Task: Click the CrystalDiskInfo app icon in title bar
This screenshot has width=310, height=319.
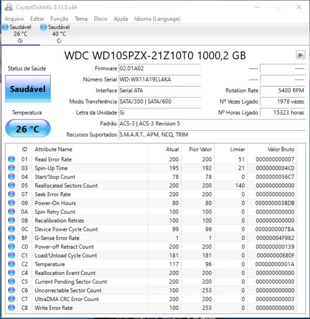Action: point(9,7)
